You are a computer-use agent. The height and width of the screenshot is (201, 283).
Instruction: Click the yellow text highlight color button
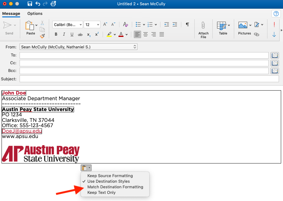pos(109,34)
